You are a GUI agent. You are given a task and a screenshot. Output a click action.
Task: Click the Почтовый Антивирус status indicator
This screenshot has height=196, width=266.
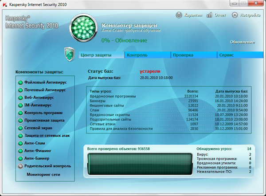click(20, 90)
